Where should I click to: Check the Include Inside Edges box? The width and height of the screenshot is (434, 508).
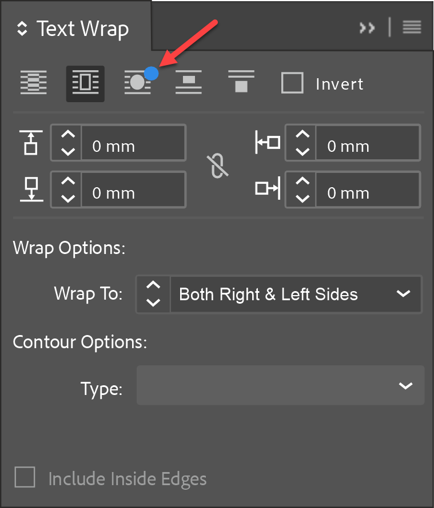coord(25,477)
